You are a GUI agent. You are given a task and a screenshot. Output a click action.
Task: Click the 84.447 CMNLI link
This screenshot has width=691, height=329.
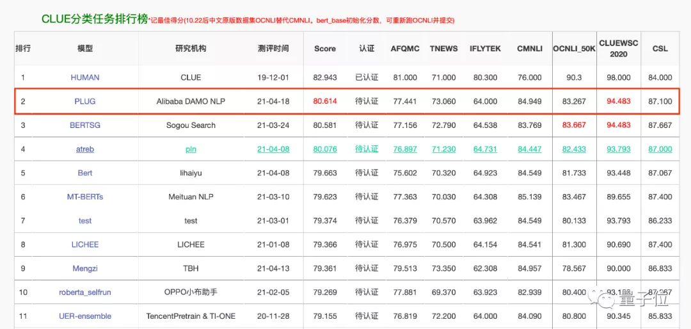click(529, 149)
